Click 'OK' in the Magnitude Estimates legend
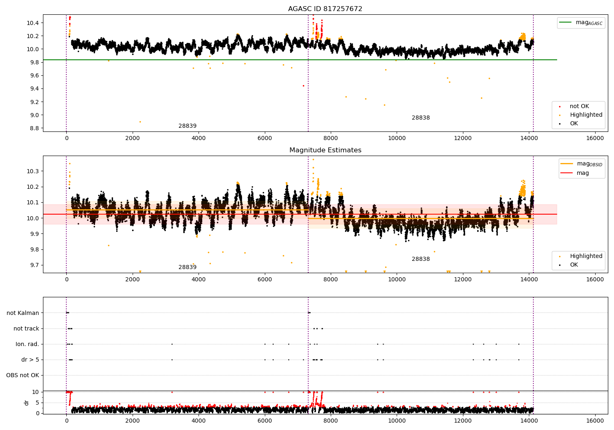This screenshot has height=430, width=614. click(574, 265)
